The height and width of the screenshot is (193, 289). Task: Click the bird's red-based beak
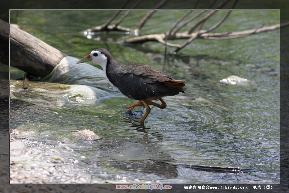(x=85, y=59)
